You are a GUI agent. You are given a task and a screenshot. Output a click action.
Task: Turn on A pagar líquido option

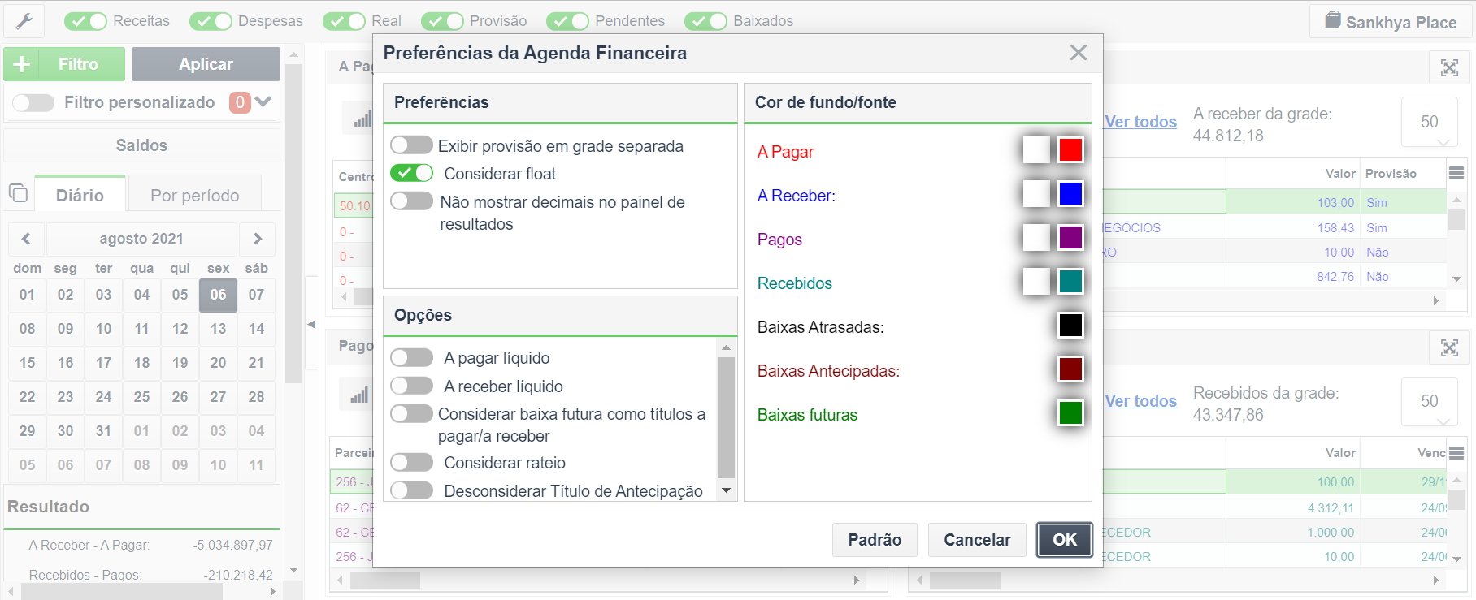(411, 358)
